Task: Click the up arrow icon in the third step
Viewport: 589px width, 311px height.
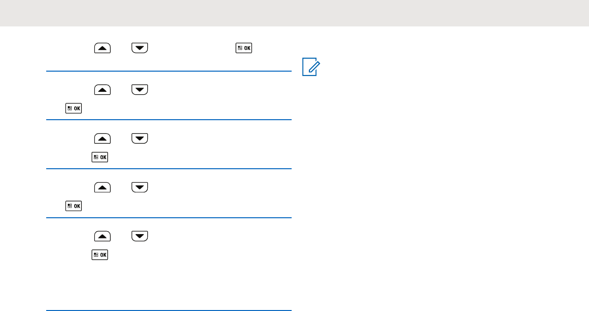Action: pyautogui.click(x=103, y=139)
